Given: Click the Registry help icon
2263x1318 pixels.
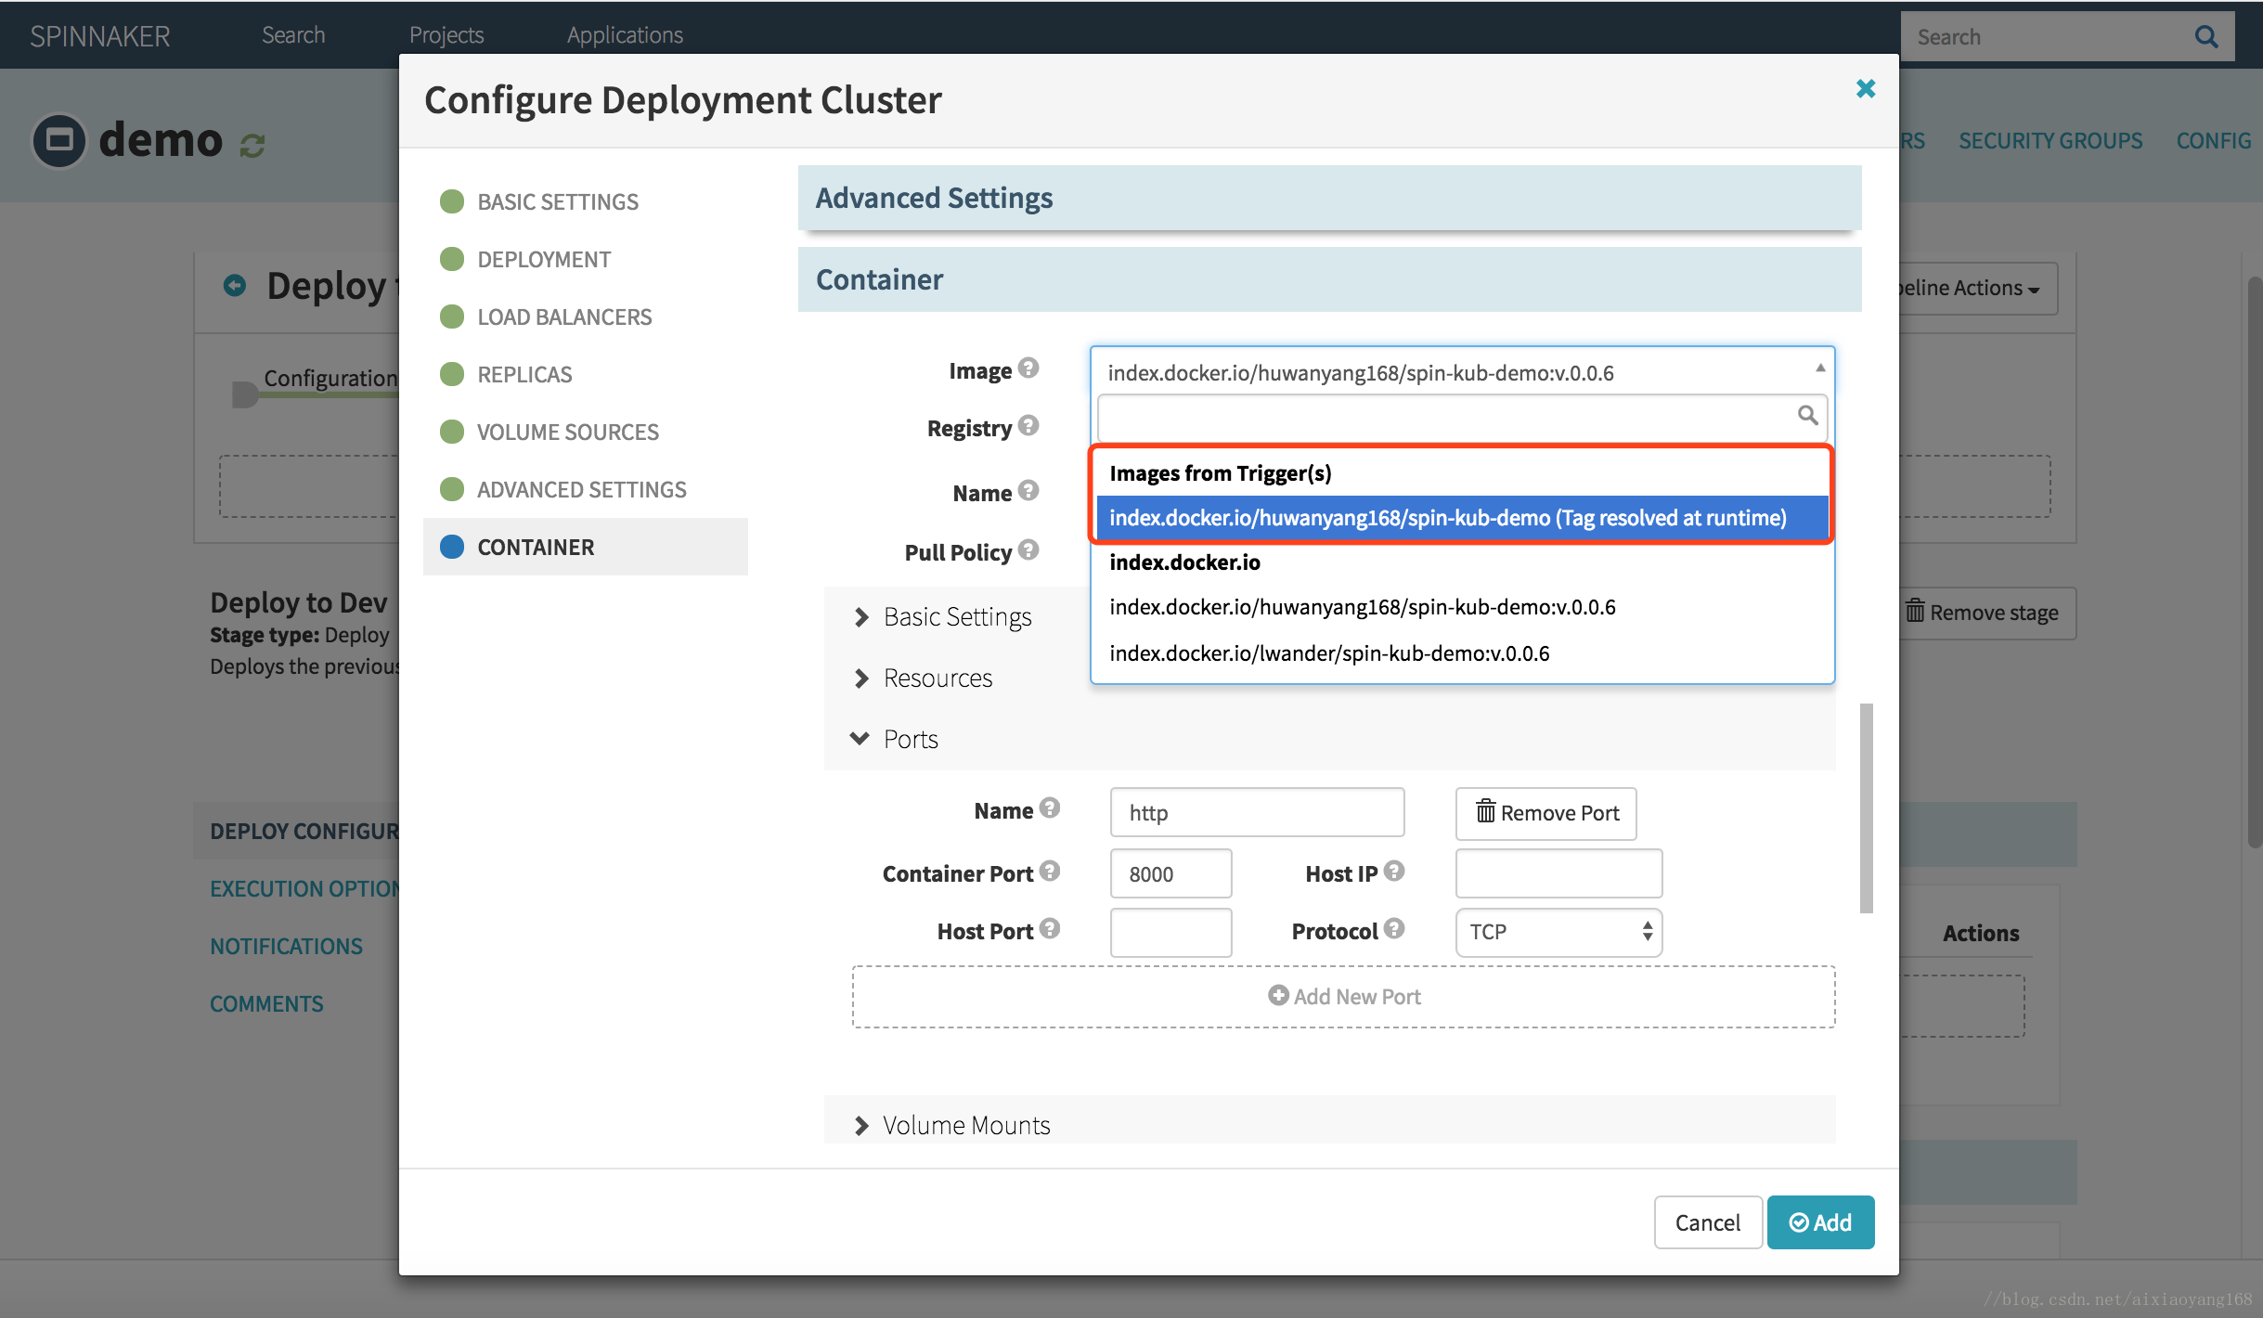Looking at the screenshot, I should pyautogui.click(x=1028, y=426).
